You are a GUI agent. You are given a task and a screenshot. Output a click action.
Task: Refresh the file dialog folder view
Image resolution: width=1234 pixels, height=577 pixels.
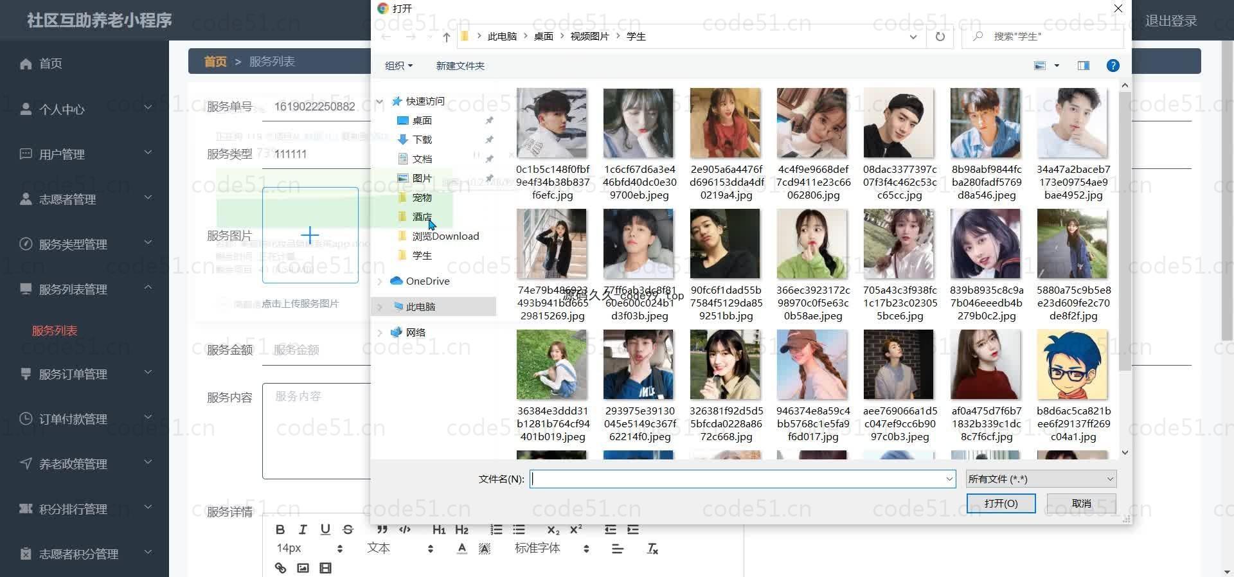940,37
